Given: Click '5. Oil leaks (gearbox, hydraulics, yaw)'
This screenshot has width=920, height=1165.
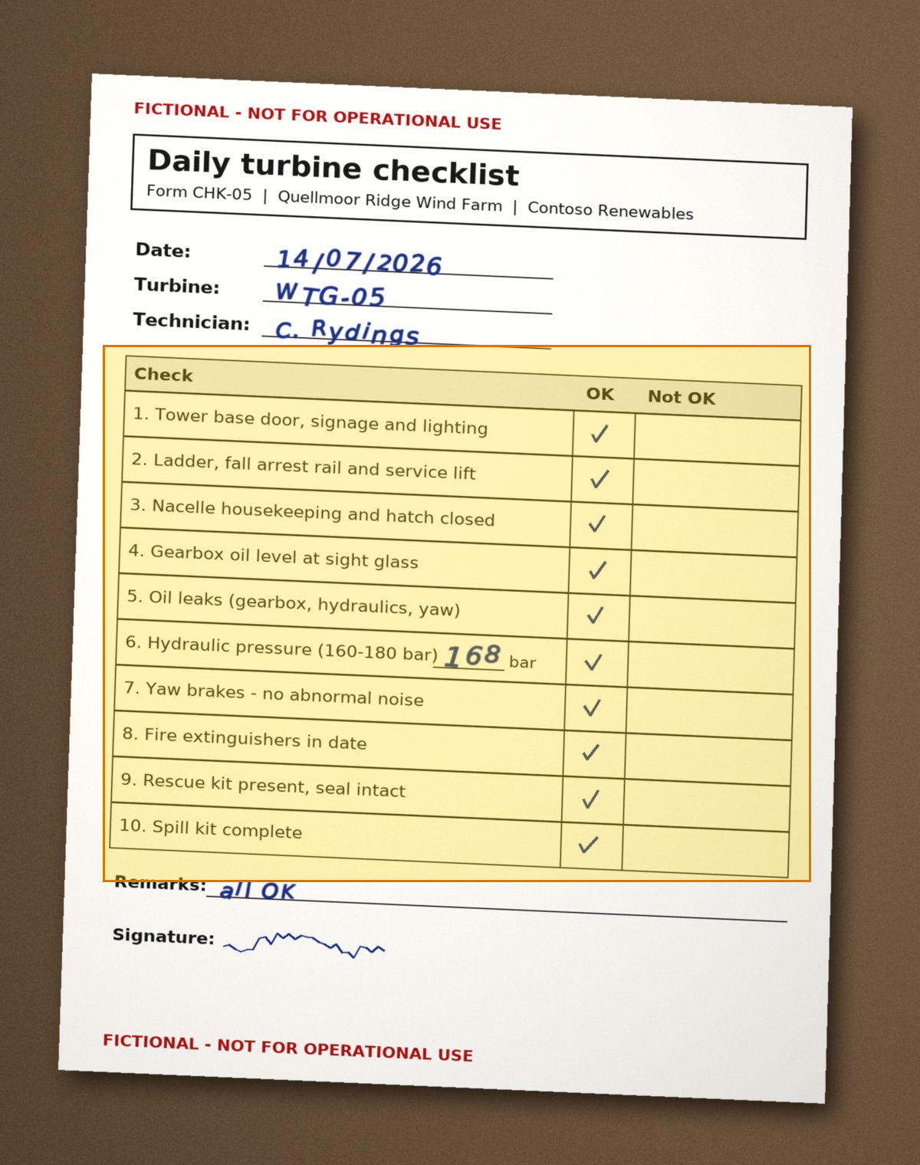Looking at the screenshot, I should coord(294,603).
